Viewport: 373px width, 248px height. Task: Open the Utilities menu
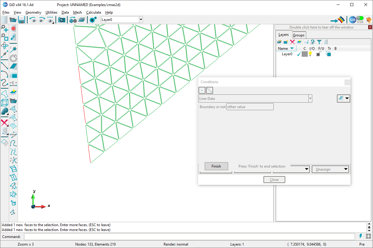[x=51, y=12]
